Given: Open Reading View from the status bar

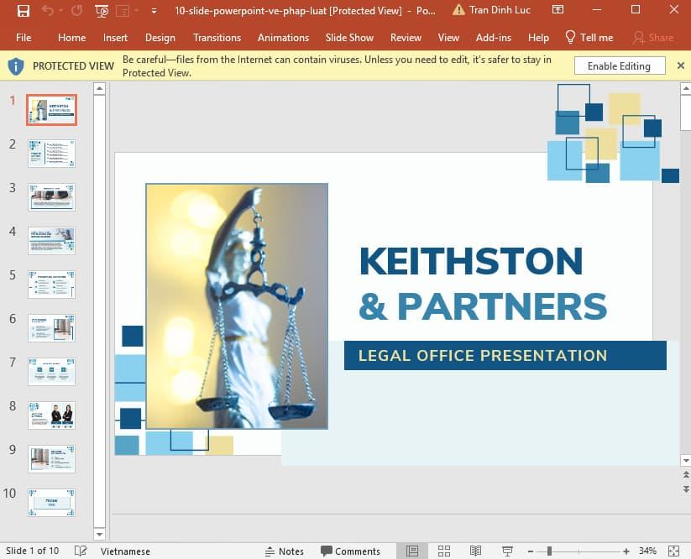Looking at the screenshot, I should (475, 551).
